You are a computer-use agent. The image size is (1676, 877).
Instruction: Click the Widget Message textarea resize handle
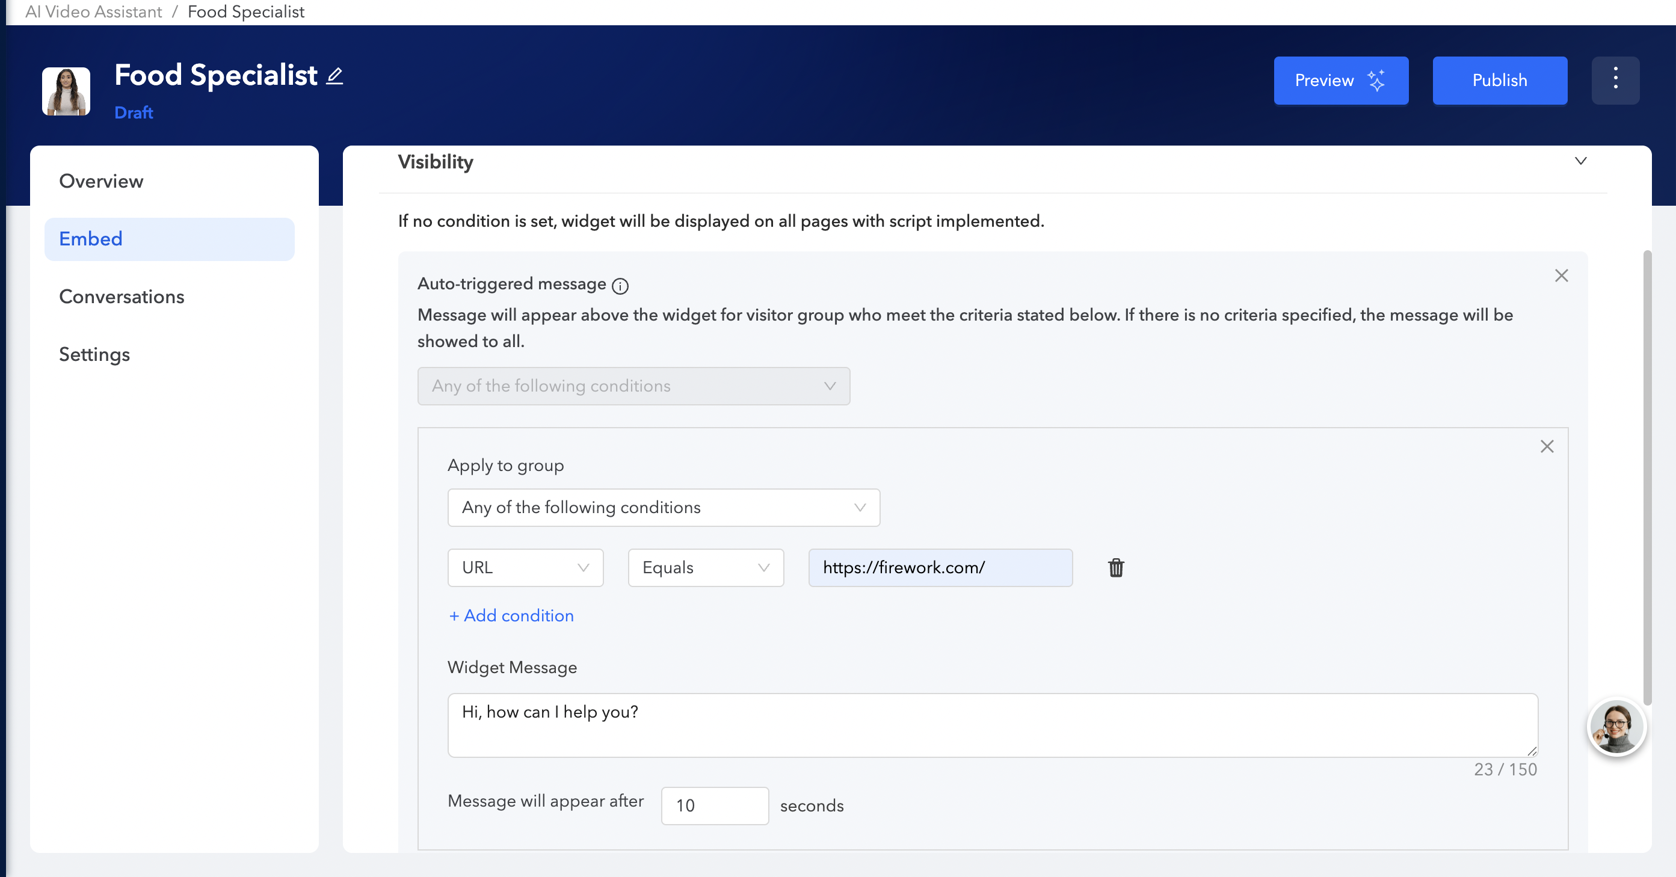pos(1532,751)
